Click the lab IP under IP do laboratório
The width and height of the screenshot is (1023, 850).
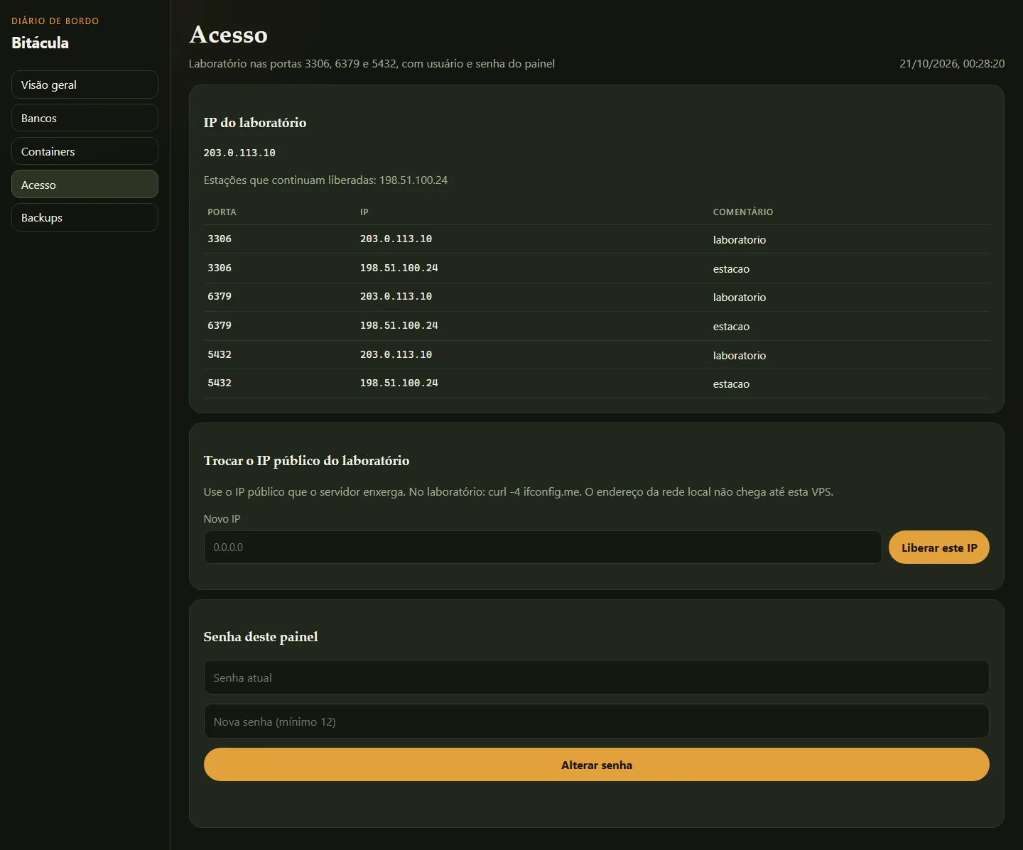pos(239,153)
